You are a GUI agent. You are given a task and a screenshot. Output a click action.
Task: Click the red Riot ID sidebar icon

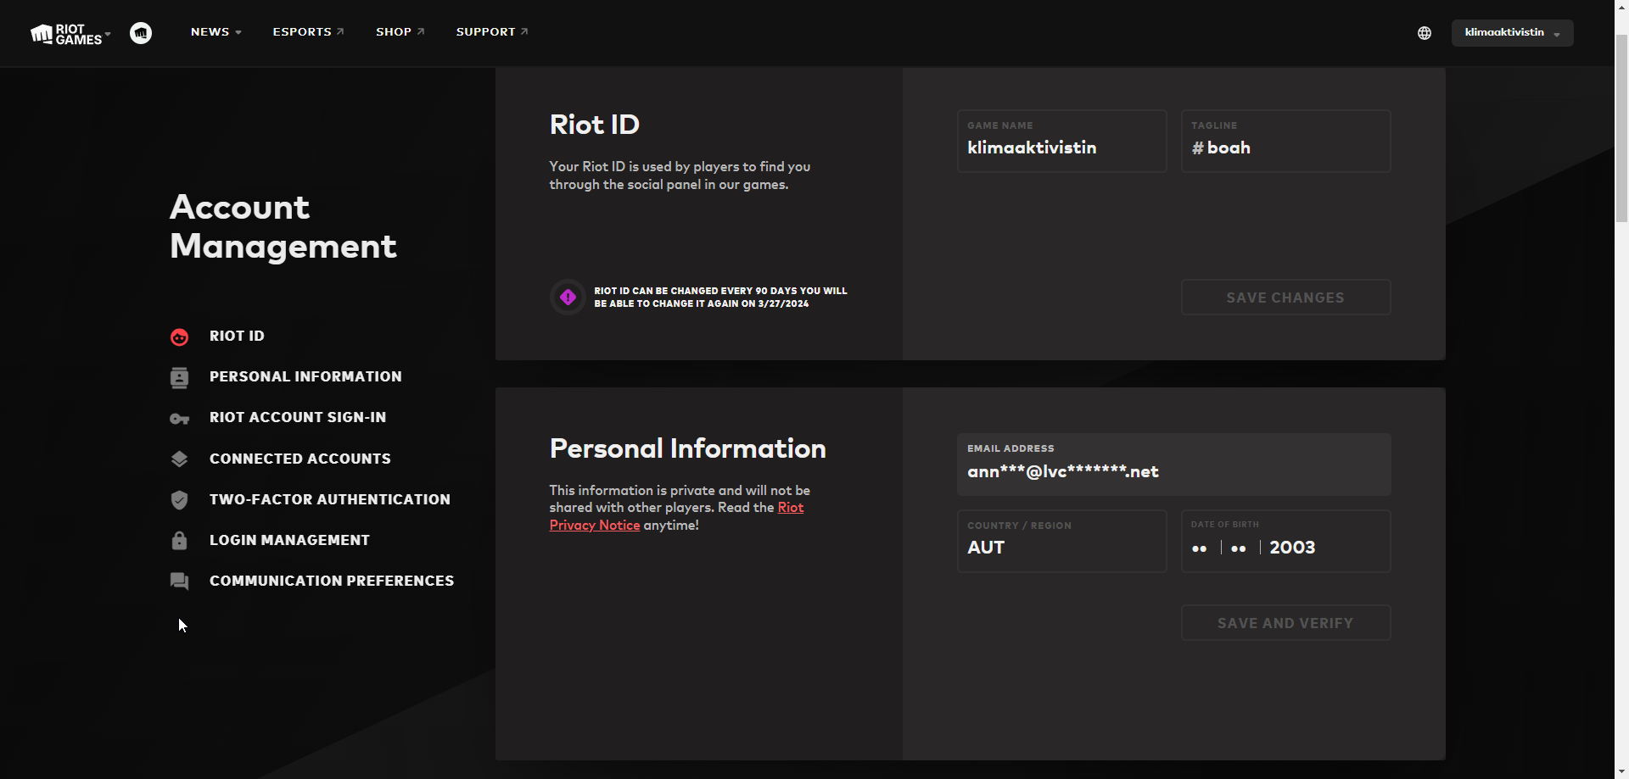179,337
